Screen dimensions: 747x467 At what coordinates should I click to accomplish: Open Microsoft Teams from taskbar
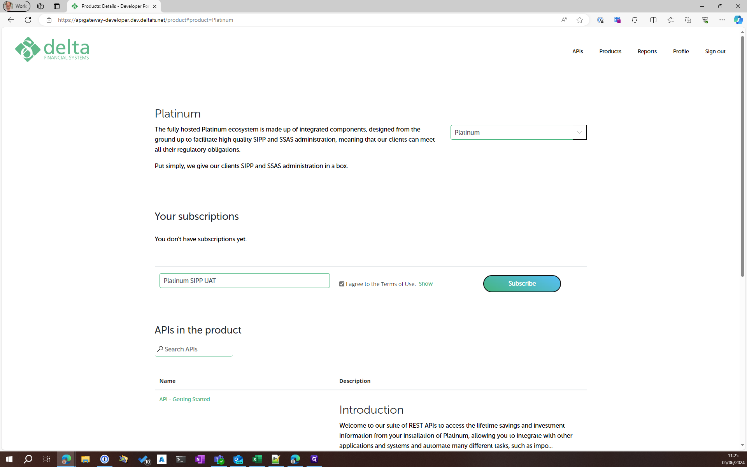pos(219,459)
